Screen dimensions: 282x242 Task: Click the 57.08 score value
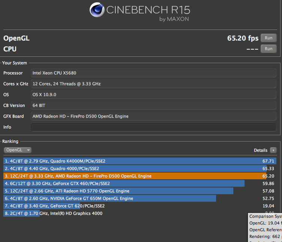pos(268,191)
